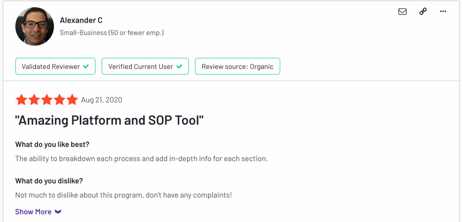Open the three-dot more options menu

[x=443, y=12]
